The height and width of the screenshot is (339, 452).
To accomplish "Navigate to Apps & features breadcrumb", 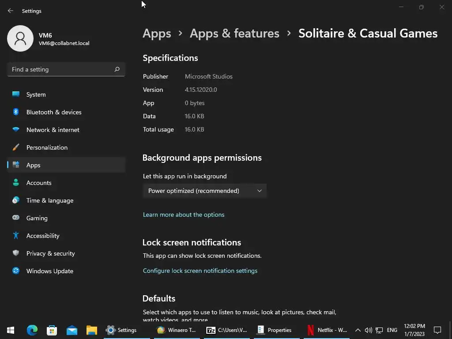I will (234, 33).
